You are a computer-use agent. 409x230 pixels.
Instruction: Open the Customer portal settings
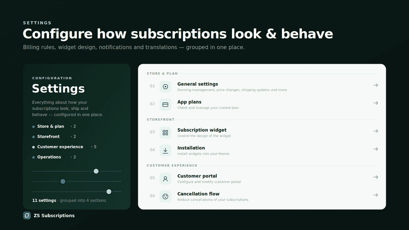click(262, 179)
